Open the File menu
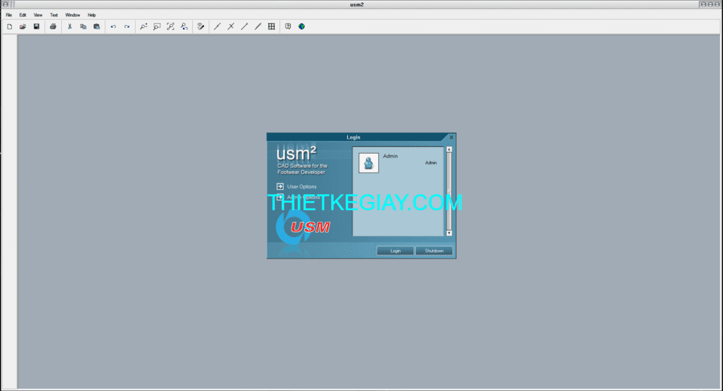723x391 pixels. point(9,15)
